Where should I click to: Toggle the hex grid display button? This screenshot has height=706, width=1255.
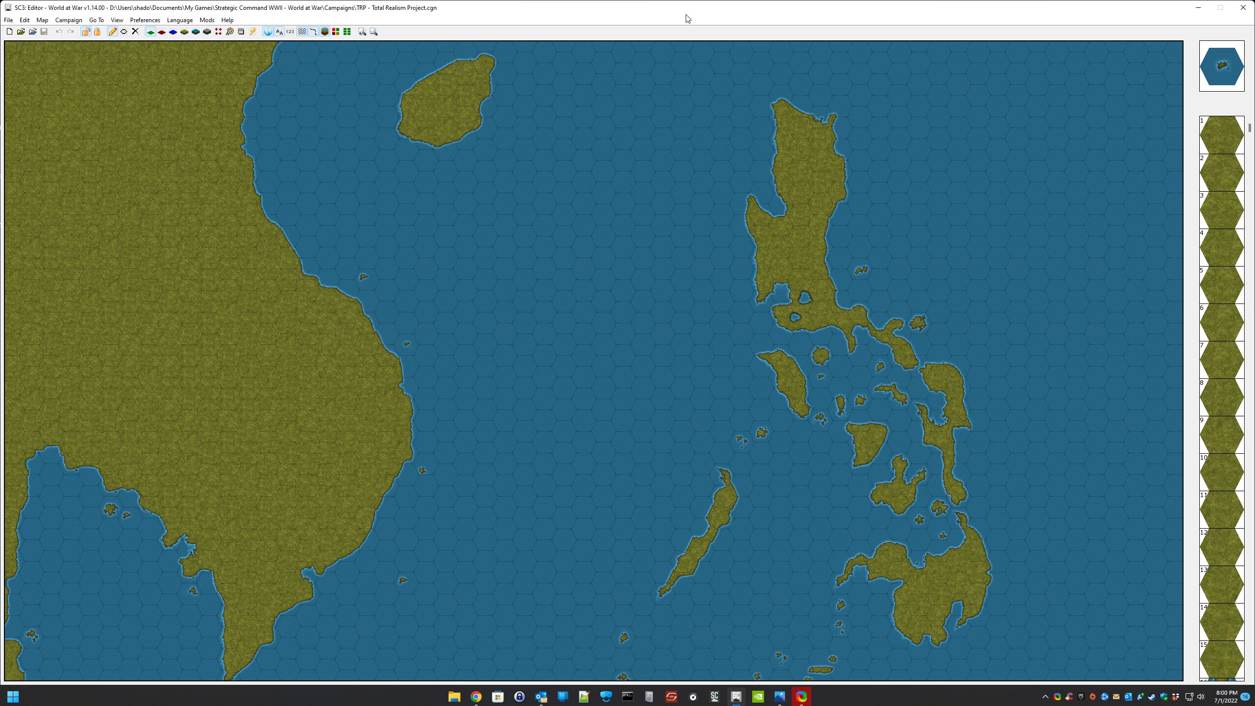pyautogui.click(x=302, y=32)
